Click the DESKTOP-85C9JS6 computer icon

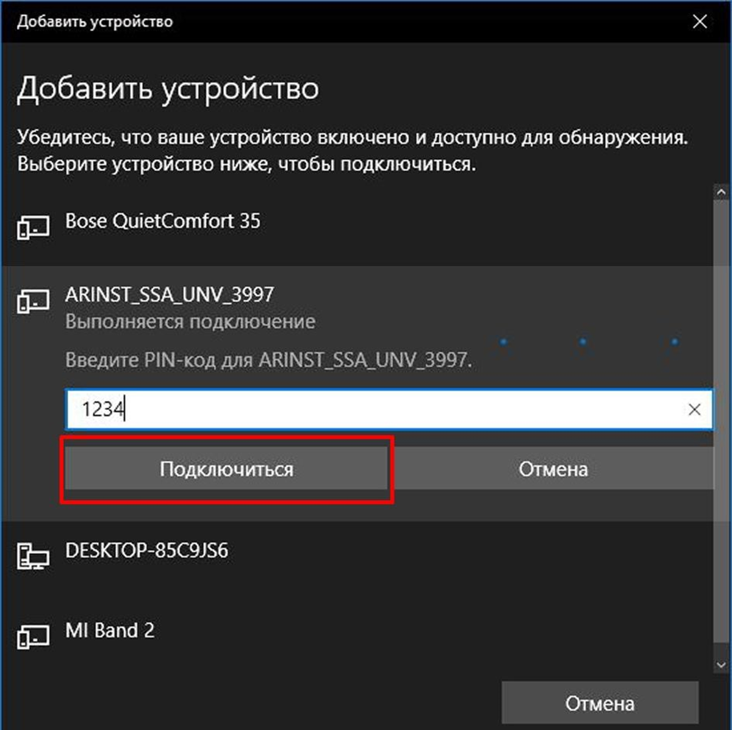click(33, 556)
